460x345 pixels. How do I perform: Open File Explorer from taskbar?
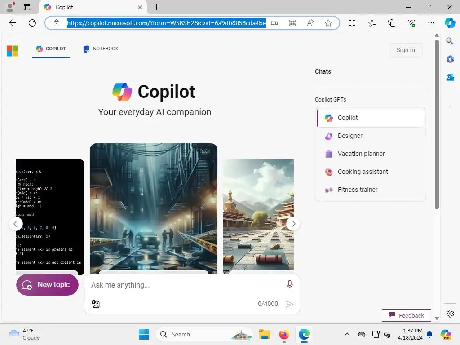point(264,334)
